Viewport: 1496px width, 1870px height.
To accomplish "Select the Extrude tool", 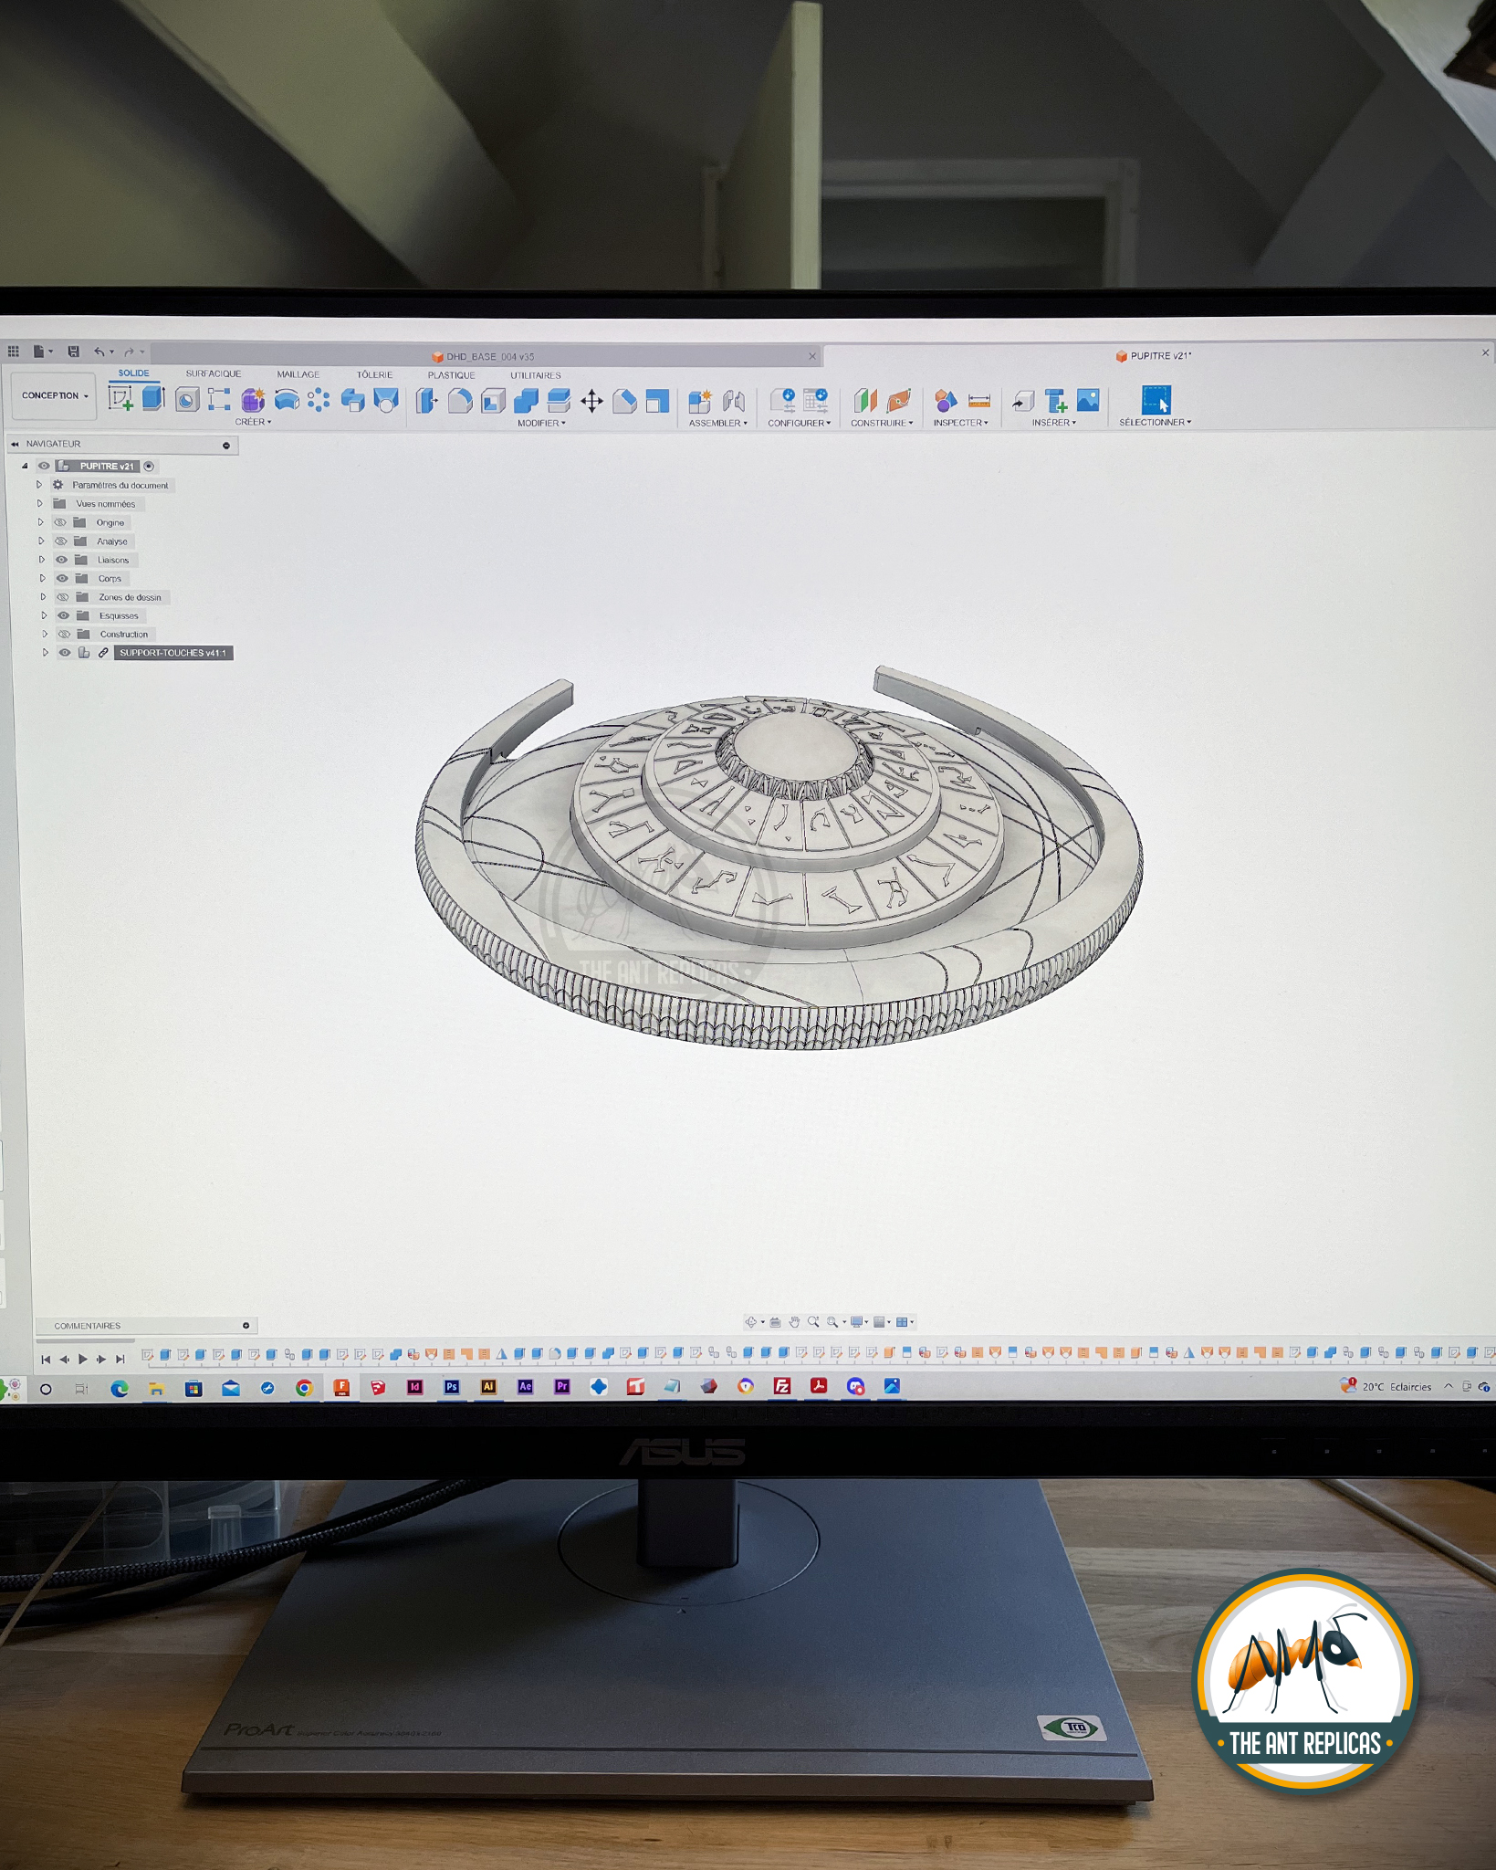I will (x=153, y=399).
